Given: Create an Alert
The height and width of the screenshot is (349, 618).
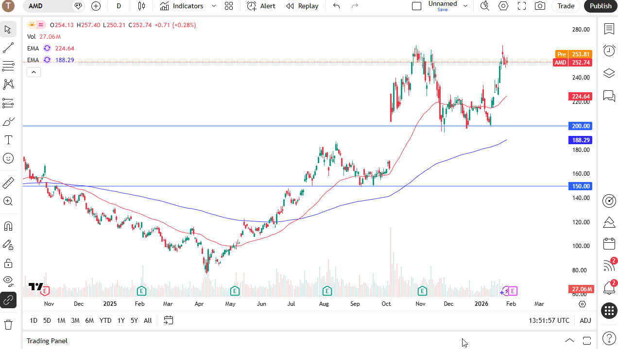Looking at the screenshot, I should click(261, 6).
